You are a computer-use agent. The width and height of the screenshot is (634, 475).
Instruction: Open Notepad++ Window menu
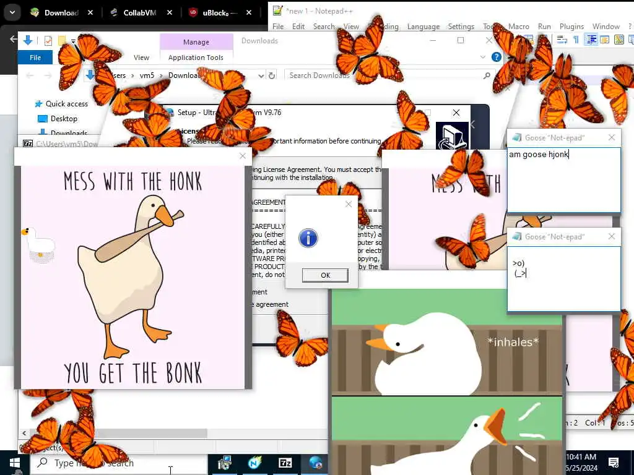(606, 27)
